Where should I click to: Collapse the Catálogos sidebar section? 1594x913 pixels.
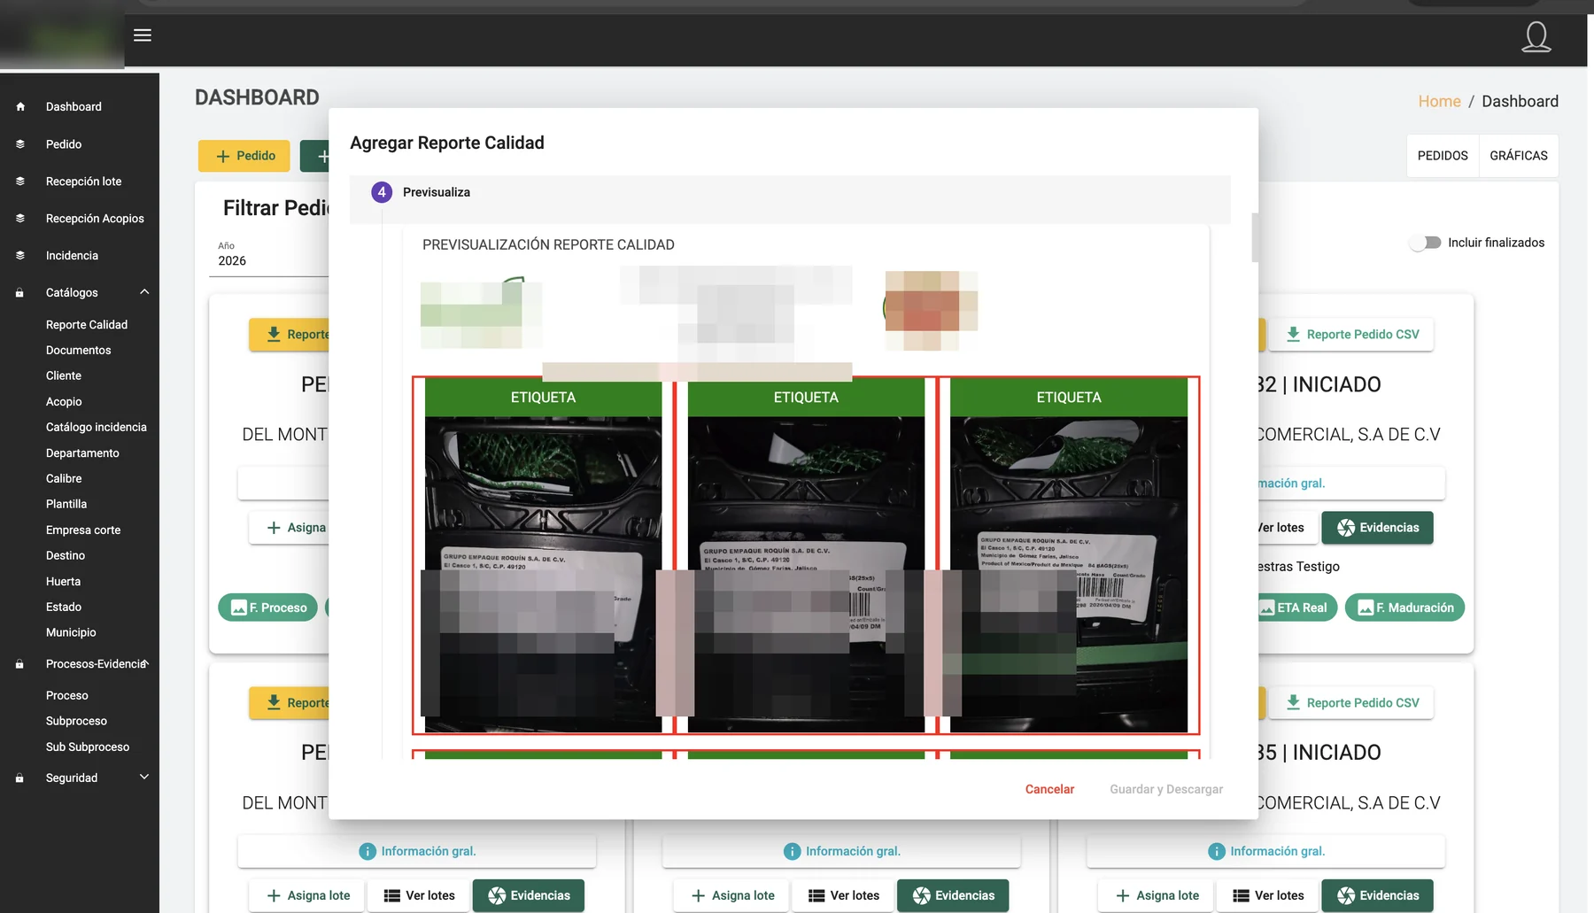(x=144, y=291)
